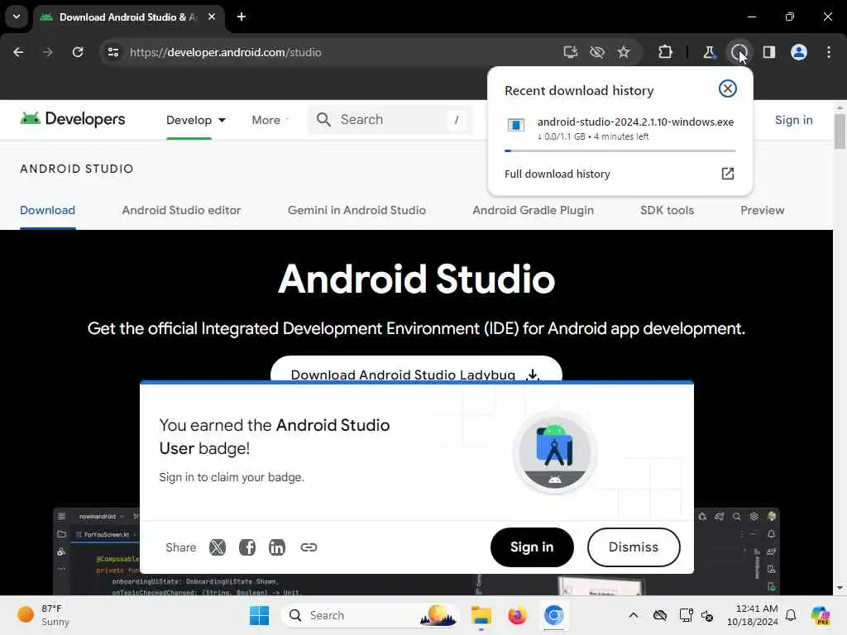Click the android-studio exe file icon
Viewport: 847px width, 635px height.
click(x=516, y=125)
